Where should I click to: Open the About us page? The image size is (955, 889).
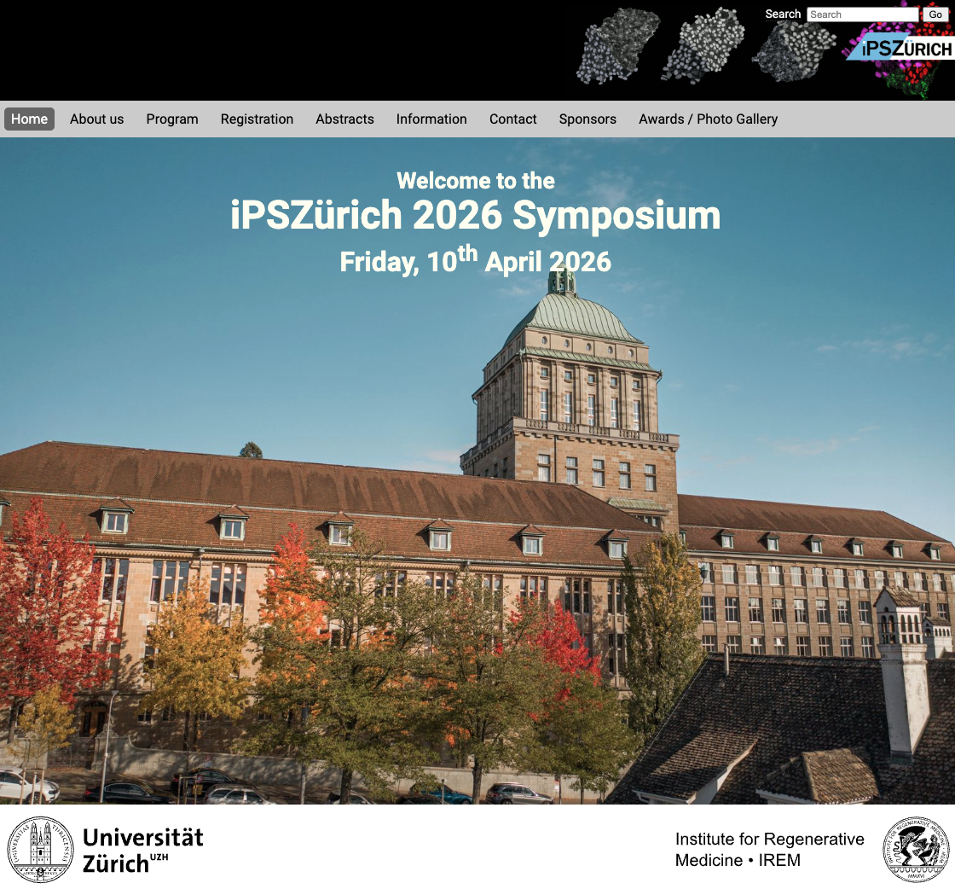(x=96, y=119)
